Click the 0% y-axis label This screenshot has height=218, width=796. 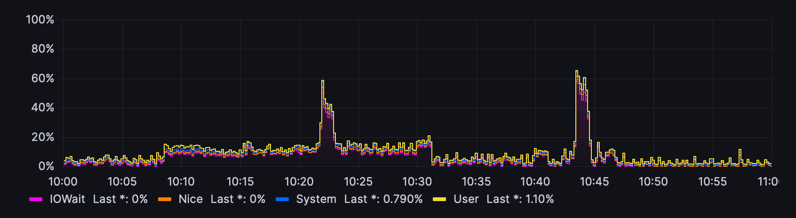click(x=46, y=166)
